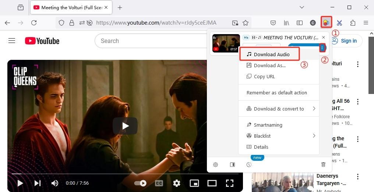
Task: Toggle the Firefox sidebar icon
Action: point(300,23)
